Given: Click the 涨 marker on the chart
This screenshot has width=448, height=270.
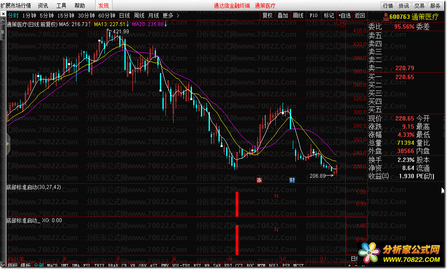Looking at the screenshot, I should pos(259,180).
